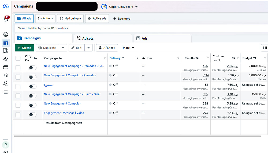Click the columns layout icon at right
Image resolution: width=268 pixels, height=153 pixels.
click(265, 48)
